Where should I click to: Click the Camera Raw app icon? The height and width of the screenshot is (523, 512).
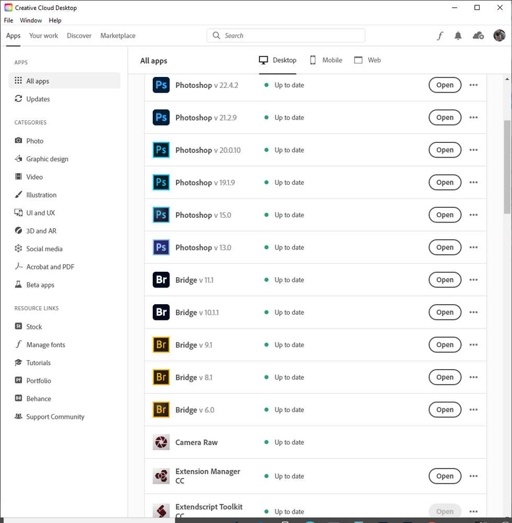click(x=161, y=442)
